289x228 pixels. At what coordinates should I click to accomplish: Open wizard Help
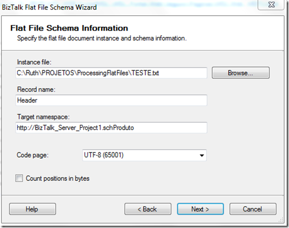click(x=32, y=209)
